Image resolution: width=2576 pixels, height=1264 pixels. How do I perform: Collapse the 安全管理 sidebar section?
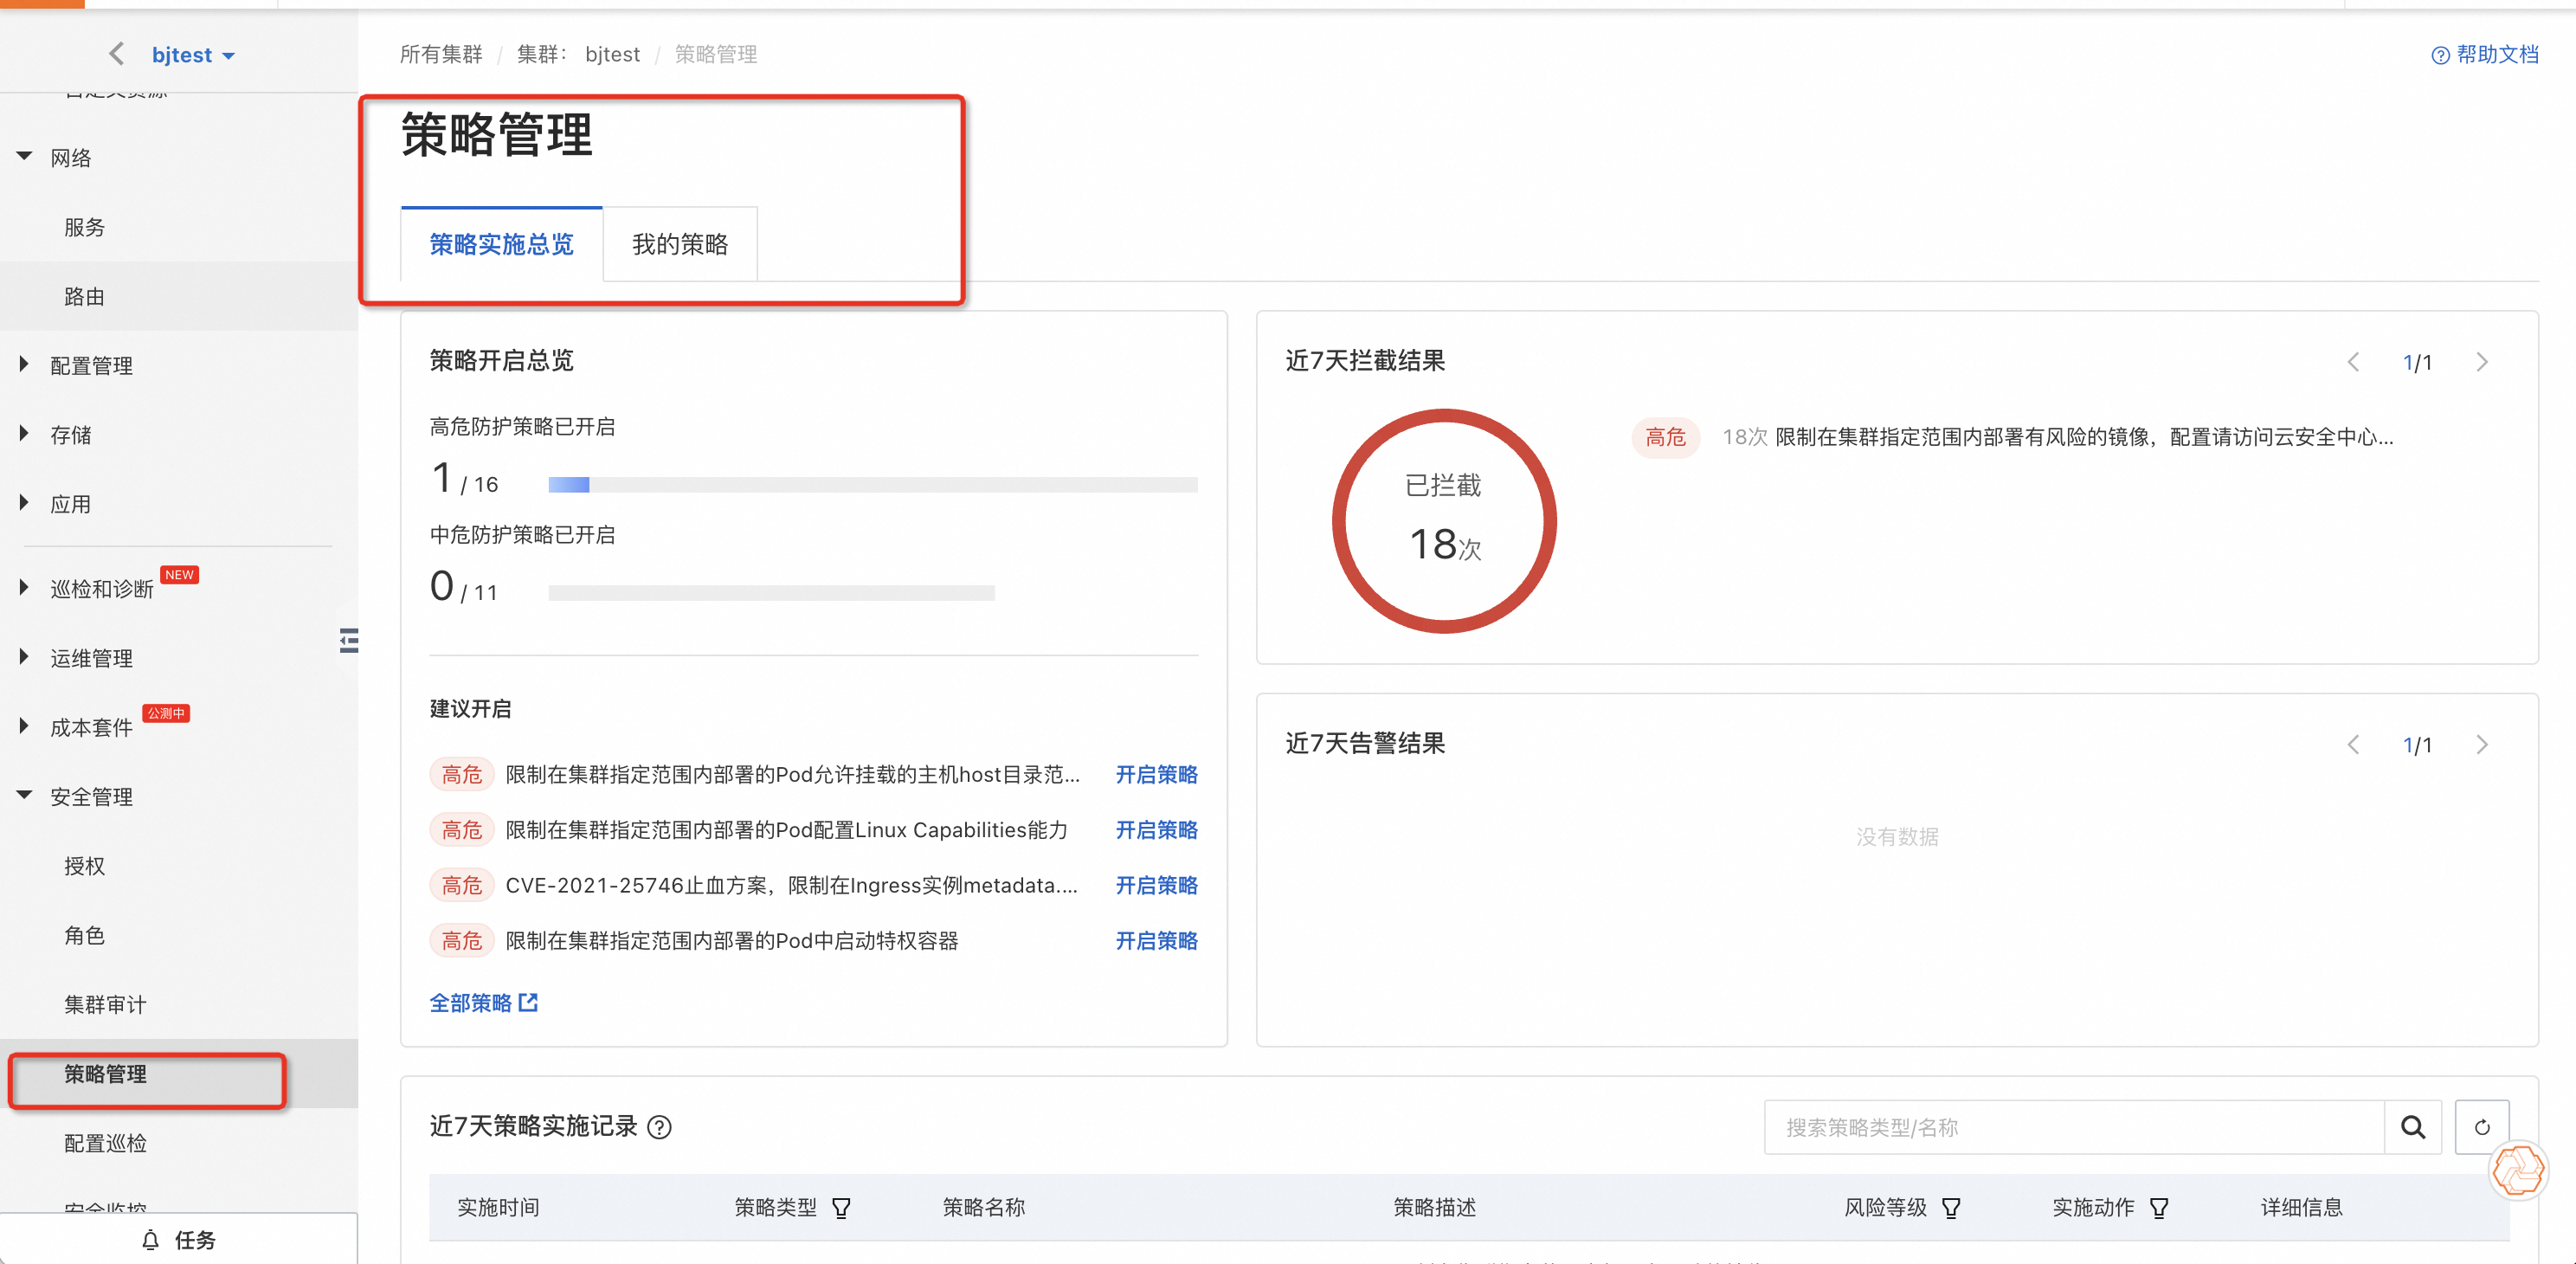[91, 796]
